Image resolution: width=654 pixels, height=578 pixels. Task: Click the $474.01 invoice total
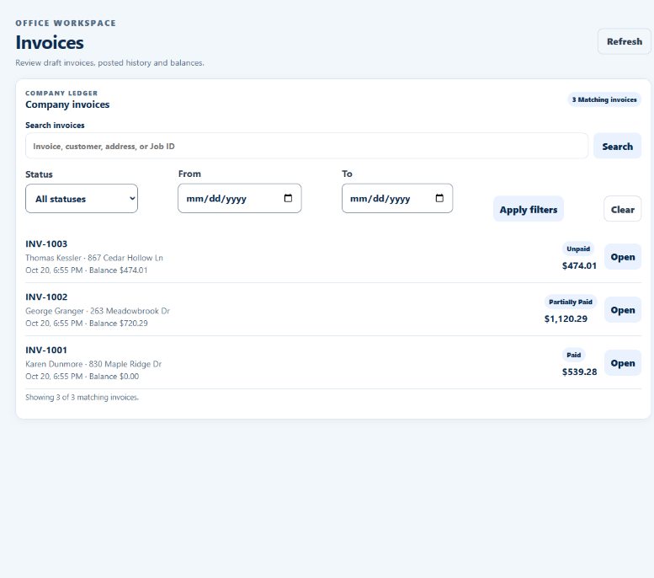pyautogui.click(x=579, y=265)
